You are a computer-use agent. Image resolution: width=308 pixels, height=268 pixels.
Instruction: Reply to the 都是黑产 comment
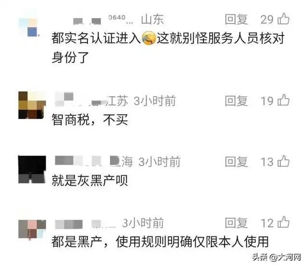click(236, 223)
